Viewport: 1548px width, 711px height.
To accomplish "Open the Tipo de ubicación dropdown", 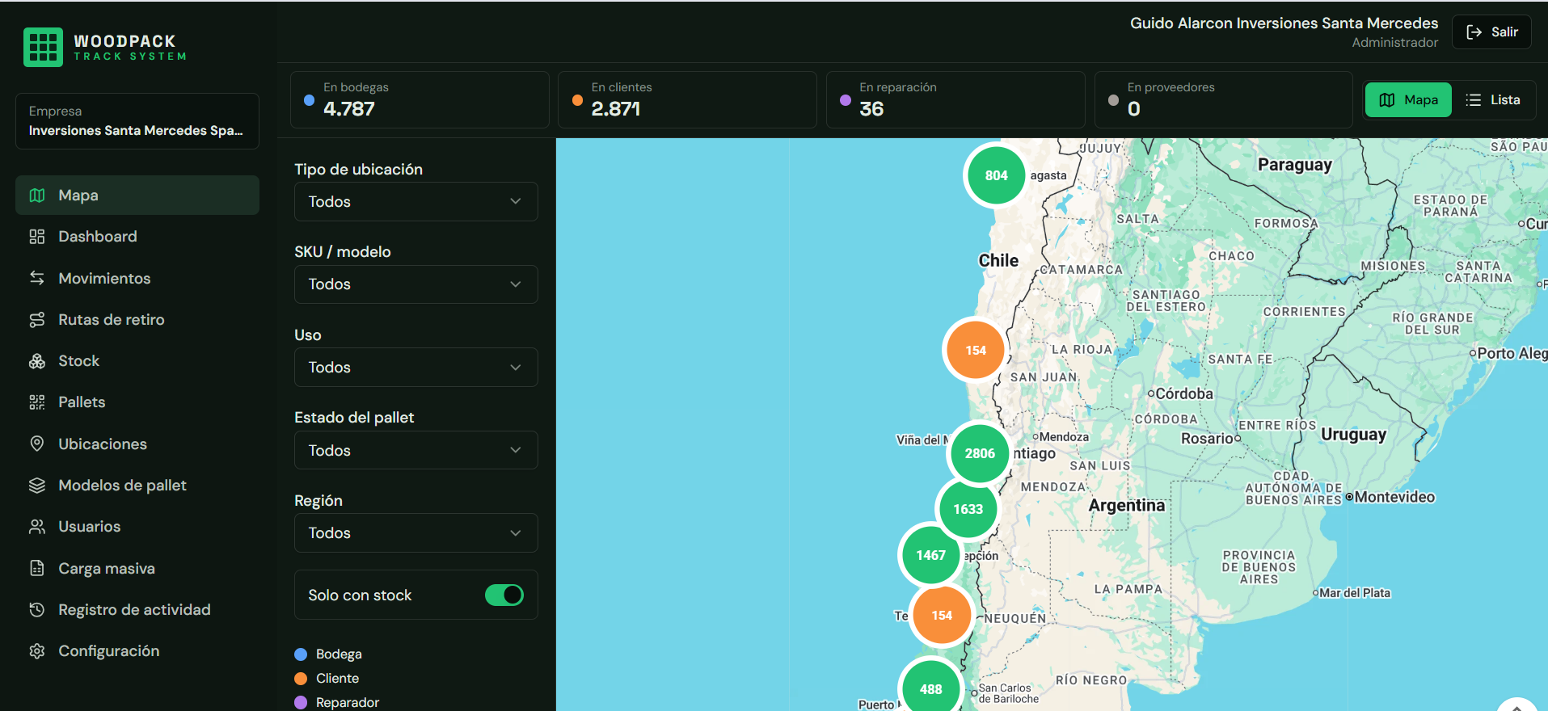I will [416, 202].
